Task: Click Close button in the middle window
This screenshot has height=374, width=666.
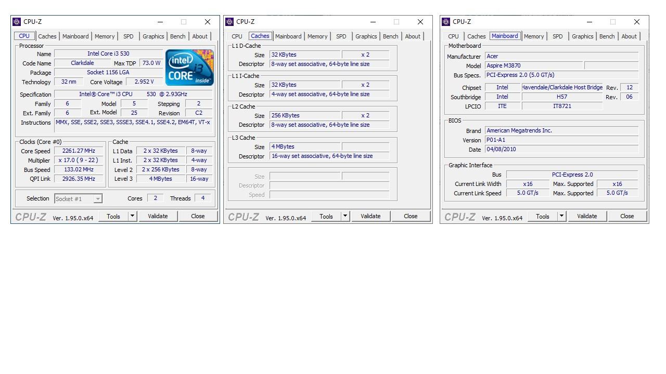Action: tap(411, 216)
